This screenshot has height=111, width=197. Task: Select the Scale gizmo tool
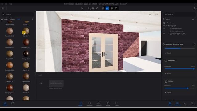coord(116,8)
